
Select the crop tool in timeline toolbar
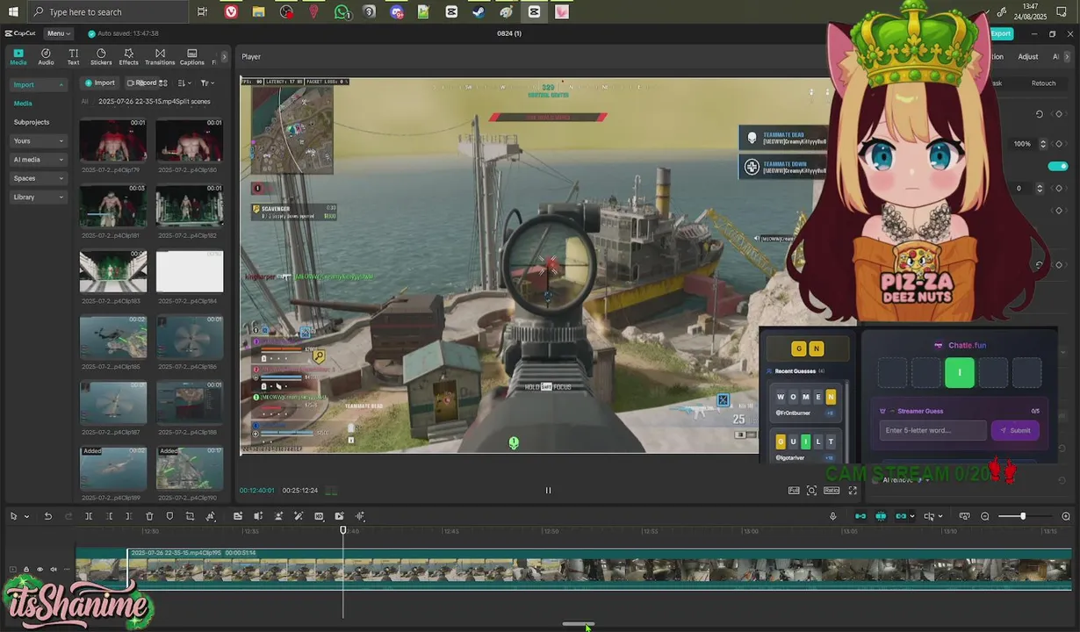190,516
